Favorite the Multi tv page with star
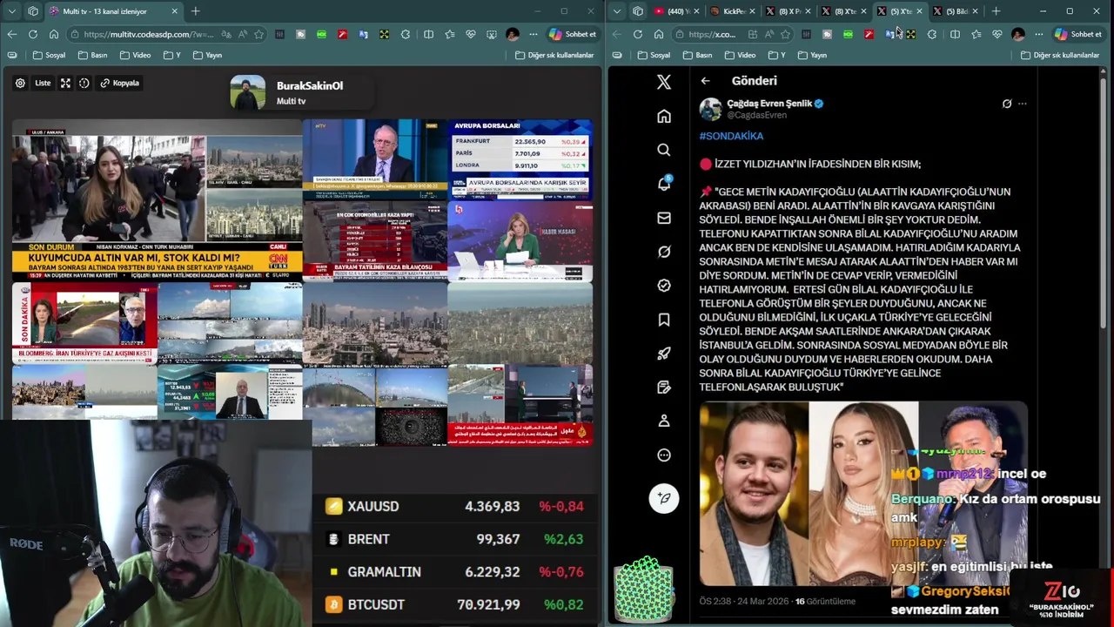The height and width of the screenshot is (627, 1114). tap(258, 34)
